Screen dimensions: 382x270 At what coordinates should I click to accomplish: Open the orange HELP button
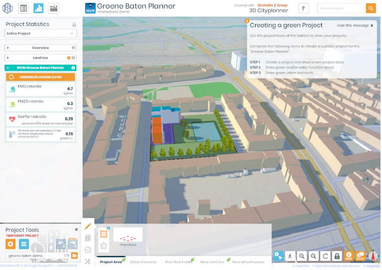(x=349, y=256)
